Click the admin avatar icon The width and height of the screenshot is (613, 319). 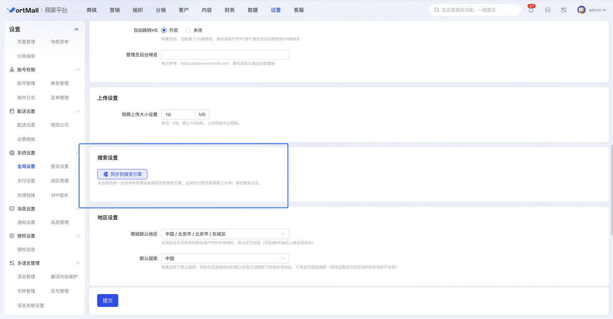(x=581, y=10)
